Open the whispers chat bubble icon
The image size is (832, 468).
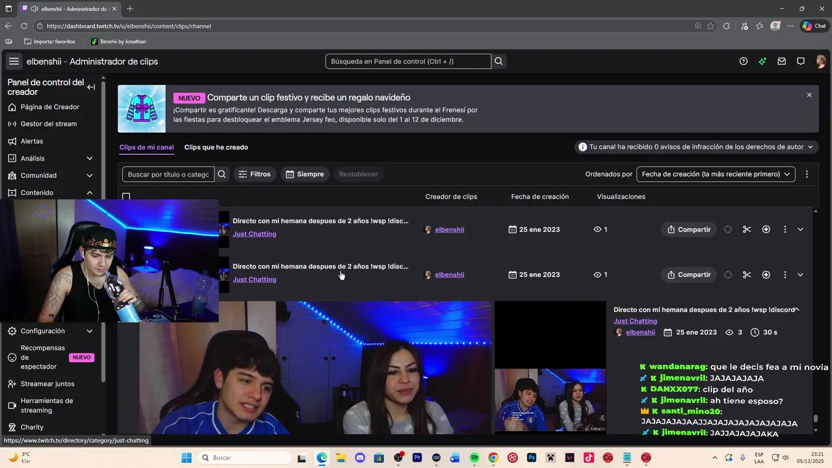click(x=801, y=62)
